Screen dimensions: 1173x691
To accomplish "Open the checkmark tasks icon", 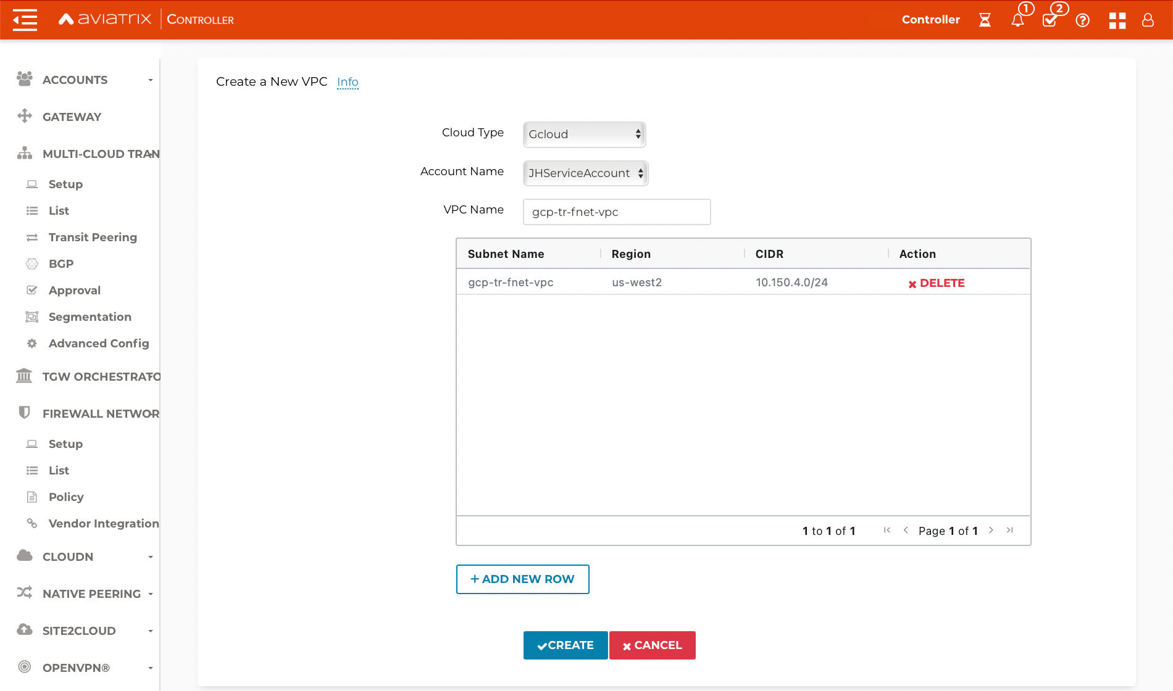I will 1050,20.
